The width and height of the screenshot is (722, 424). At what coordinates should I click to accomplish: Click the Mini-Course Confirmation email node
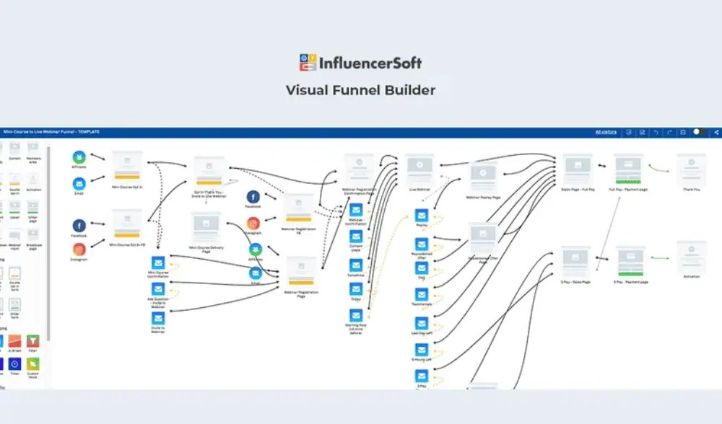(158, 263)
